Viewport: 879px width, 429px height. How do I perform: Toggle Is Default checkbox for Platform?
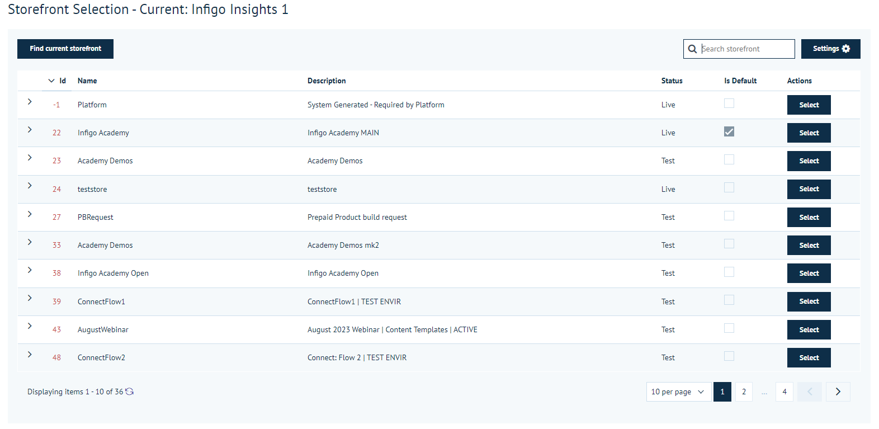729,103
